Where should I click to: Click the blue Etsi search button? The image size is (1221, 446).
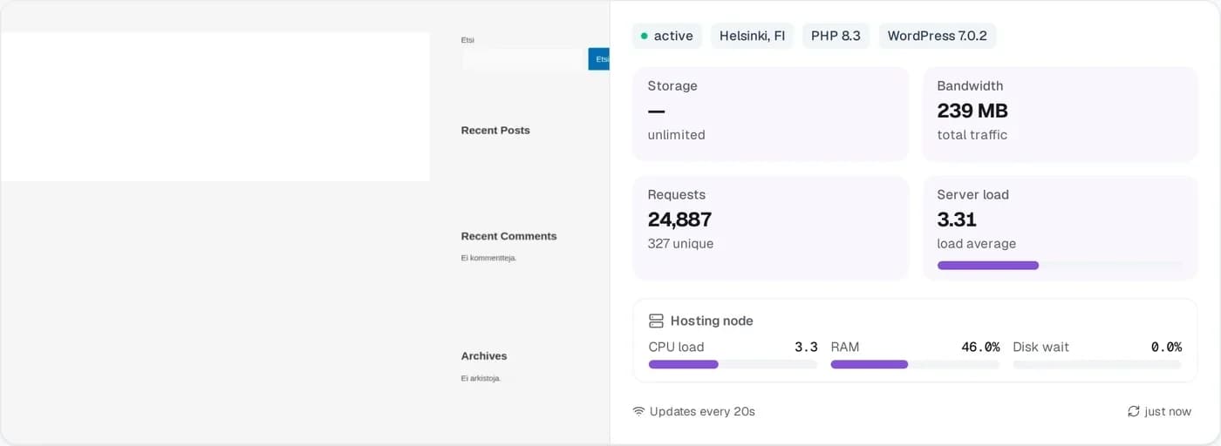[x=599, y=59]
